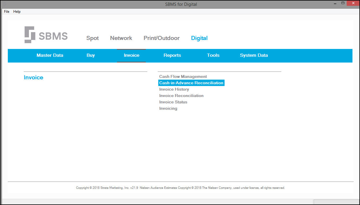Open the Reports section
360x205 pixels.
coord(172,55)
